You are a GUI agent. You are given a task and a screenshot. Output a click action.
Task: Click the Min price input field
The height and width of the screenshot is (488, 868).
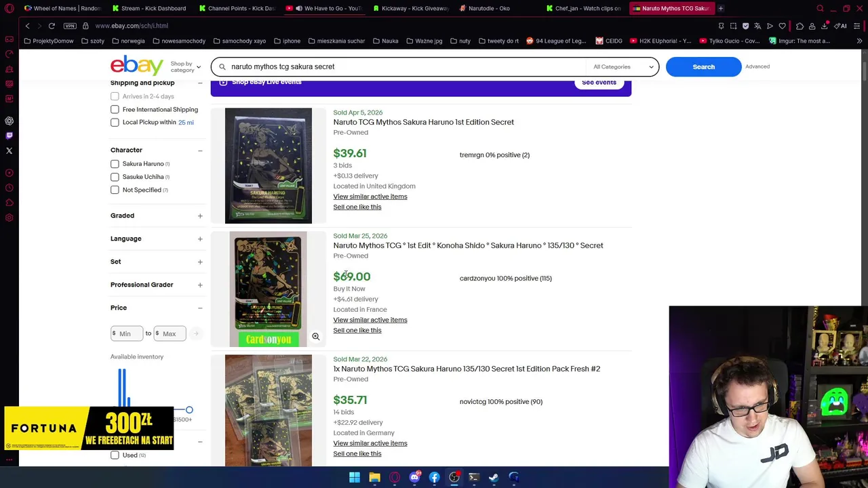pyautogui.click(x=127, y=333)
